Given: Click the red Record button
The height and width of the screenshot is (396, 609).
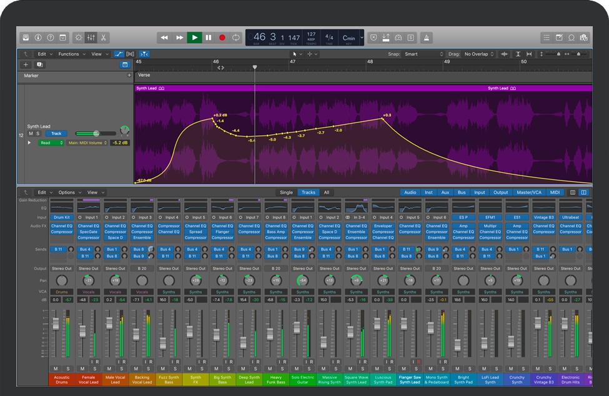Looking at the screenshot, I should point(222,37).
